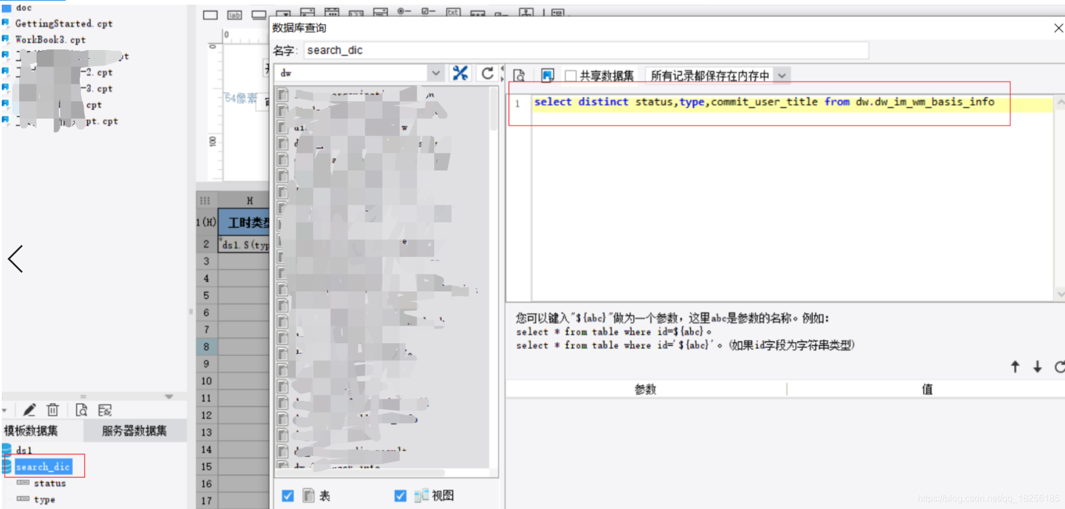The image size is (1065, 509).
Task: Select the txt text area widget icon
Action: 453,12
